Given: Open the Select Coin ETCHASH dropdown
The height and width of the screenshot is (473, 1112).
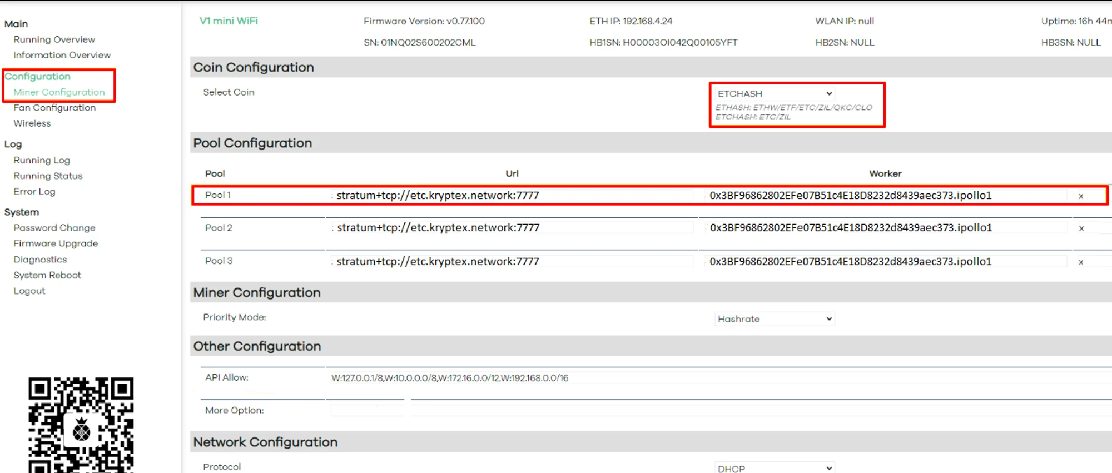Looking at the screenshot, I should coord(774,94).
